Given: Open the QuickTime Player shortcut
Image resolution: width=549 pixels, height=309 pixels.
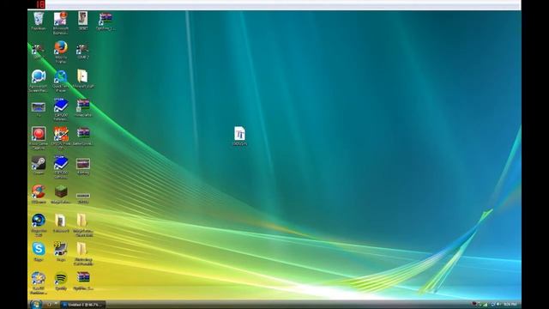Looking at the screenshot, I should pyautogui.click(x=61, y=81).
